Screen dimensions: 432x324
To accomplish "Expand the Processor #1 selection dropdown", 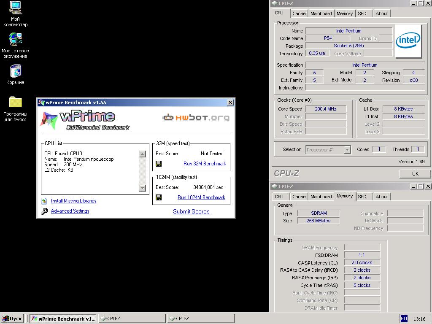I will (x=348, y=150).
